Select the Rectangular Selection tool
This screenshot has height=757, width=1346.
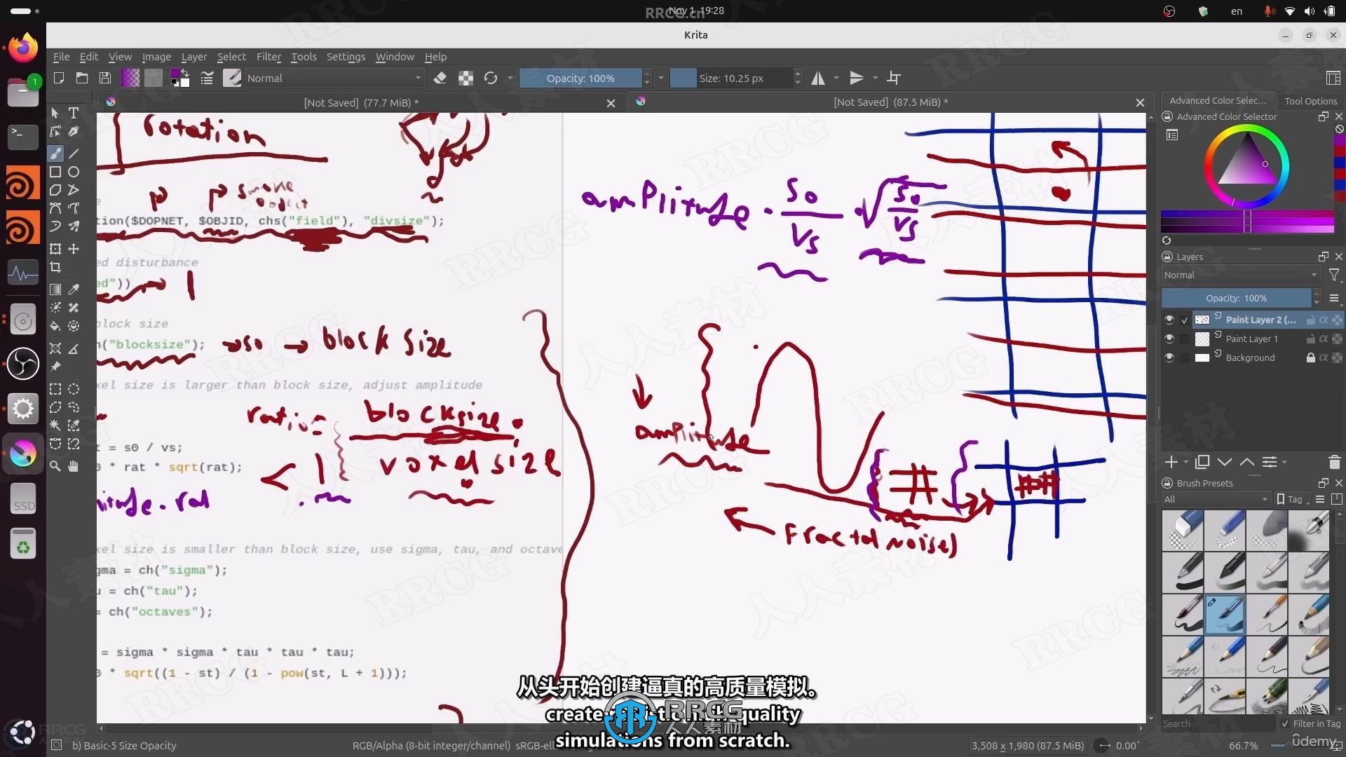(55, 389)
